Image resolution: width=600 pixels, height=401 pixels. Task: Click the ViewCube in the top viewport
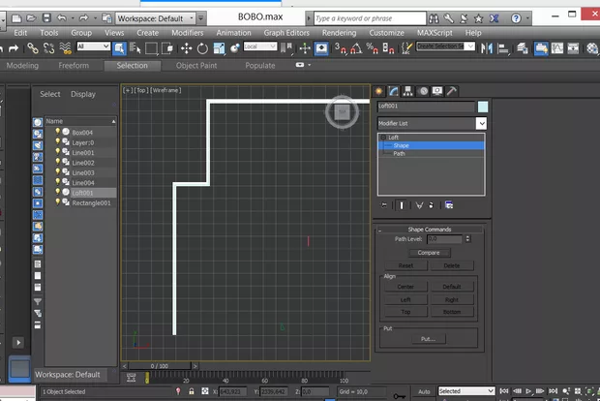[341, 113]
